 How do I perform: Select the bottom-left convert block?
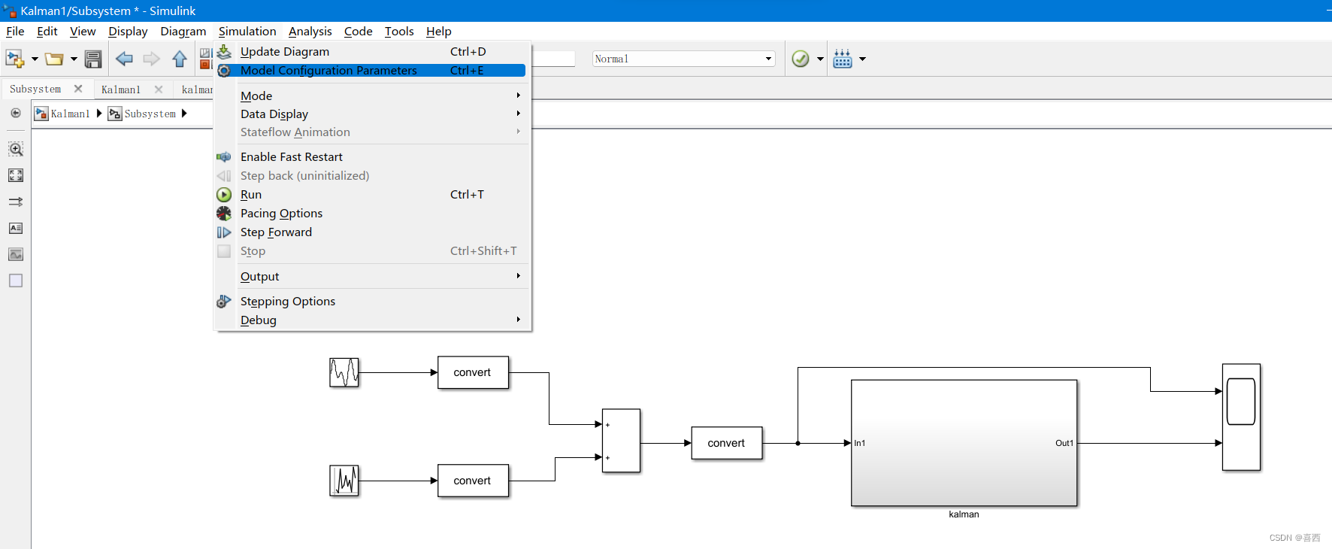click(474, 481)
